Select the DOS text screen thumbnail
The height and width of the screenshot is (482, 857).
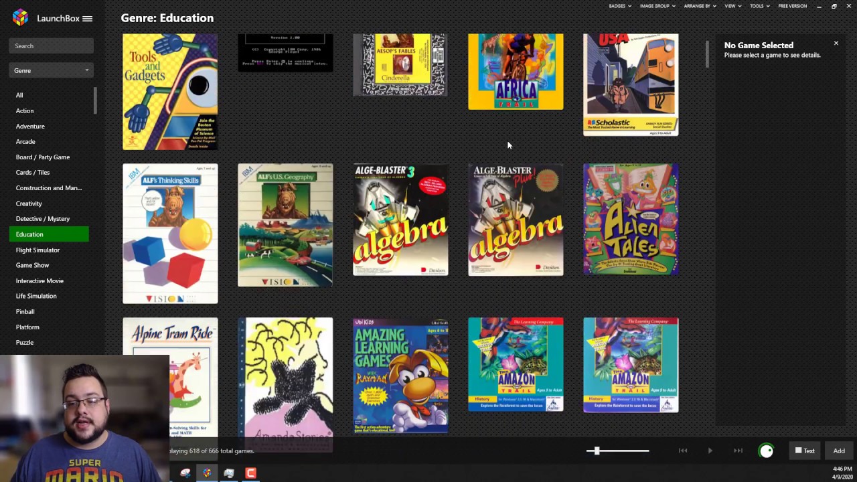click(x=285, y=53)
